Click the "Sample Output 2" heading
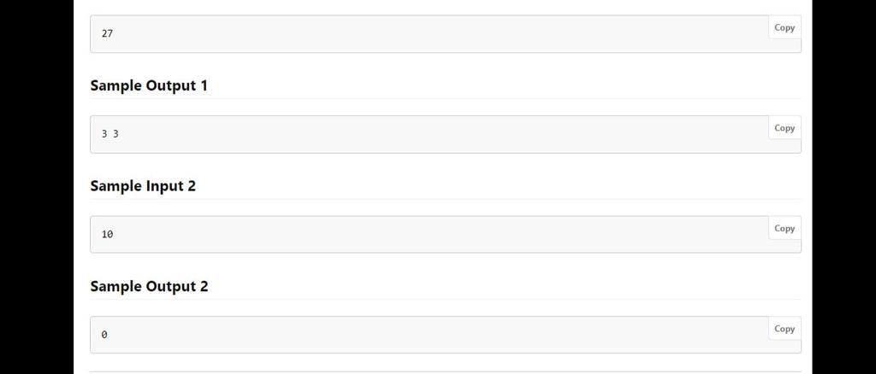Image resolution: width=876 pixels, height=374 pixels. (x=149, y=286)
